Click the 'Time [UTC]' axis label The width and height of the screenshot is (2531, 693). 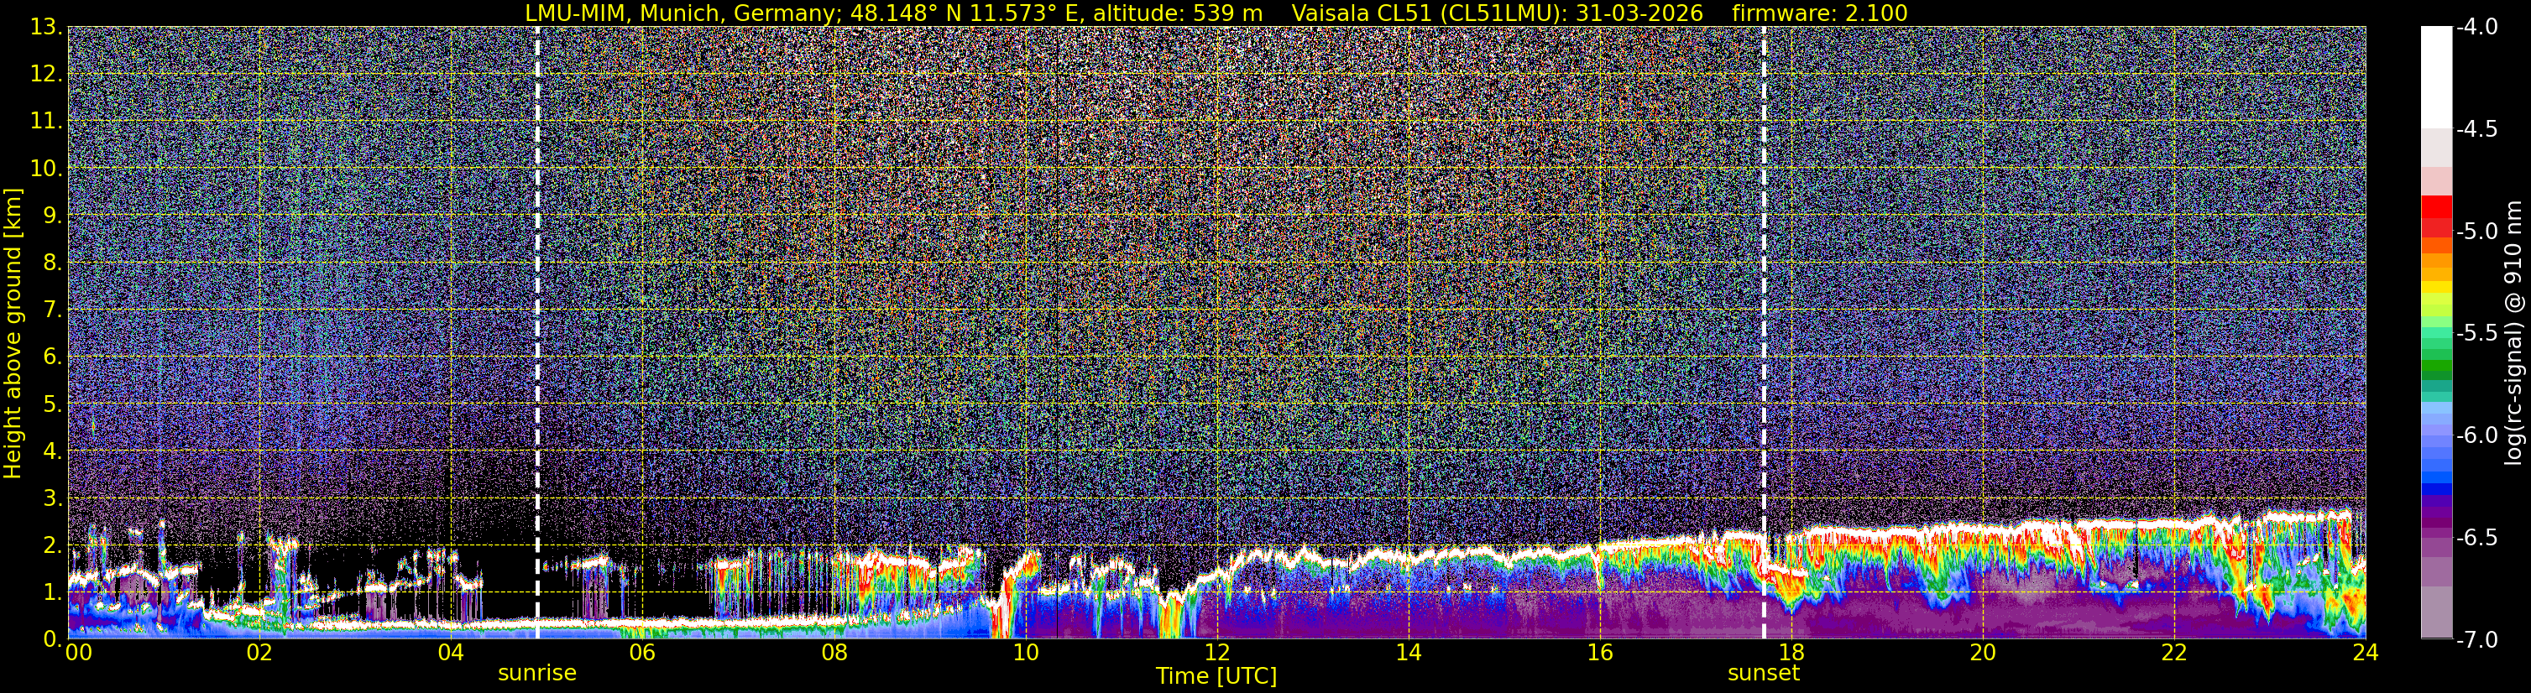click(x=1216, y=675)
